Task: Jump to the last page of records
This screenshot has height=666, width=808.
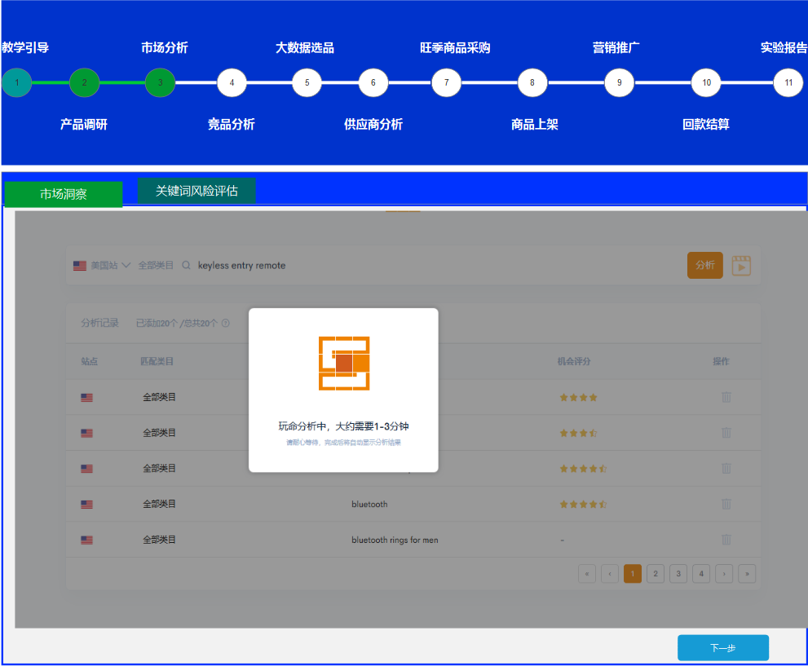Action: pos(746,574)
